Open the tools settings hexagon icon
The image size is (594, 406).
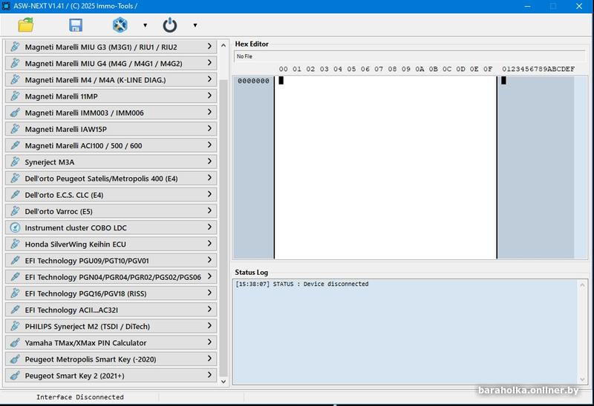point(120,25)
